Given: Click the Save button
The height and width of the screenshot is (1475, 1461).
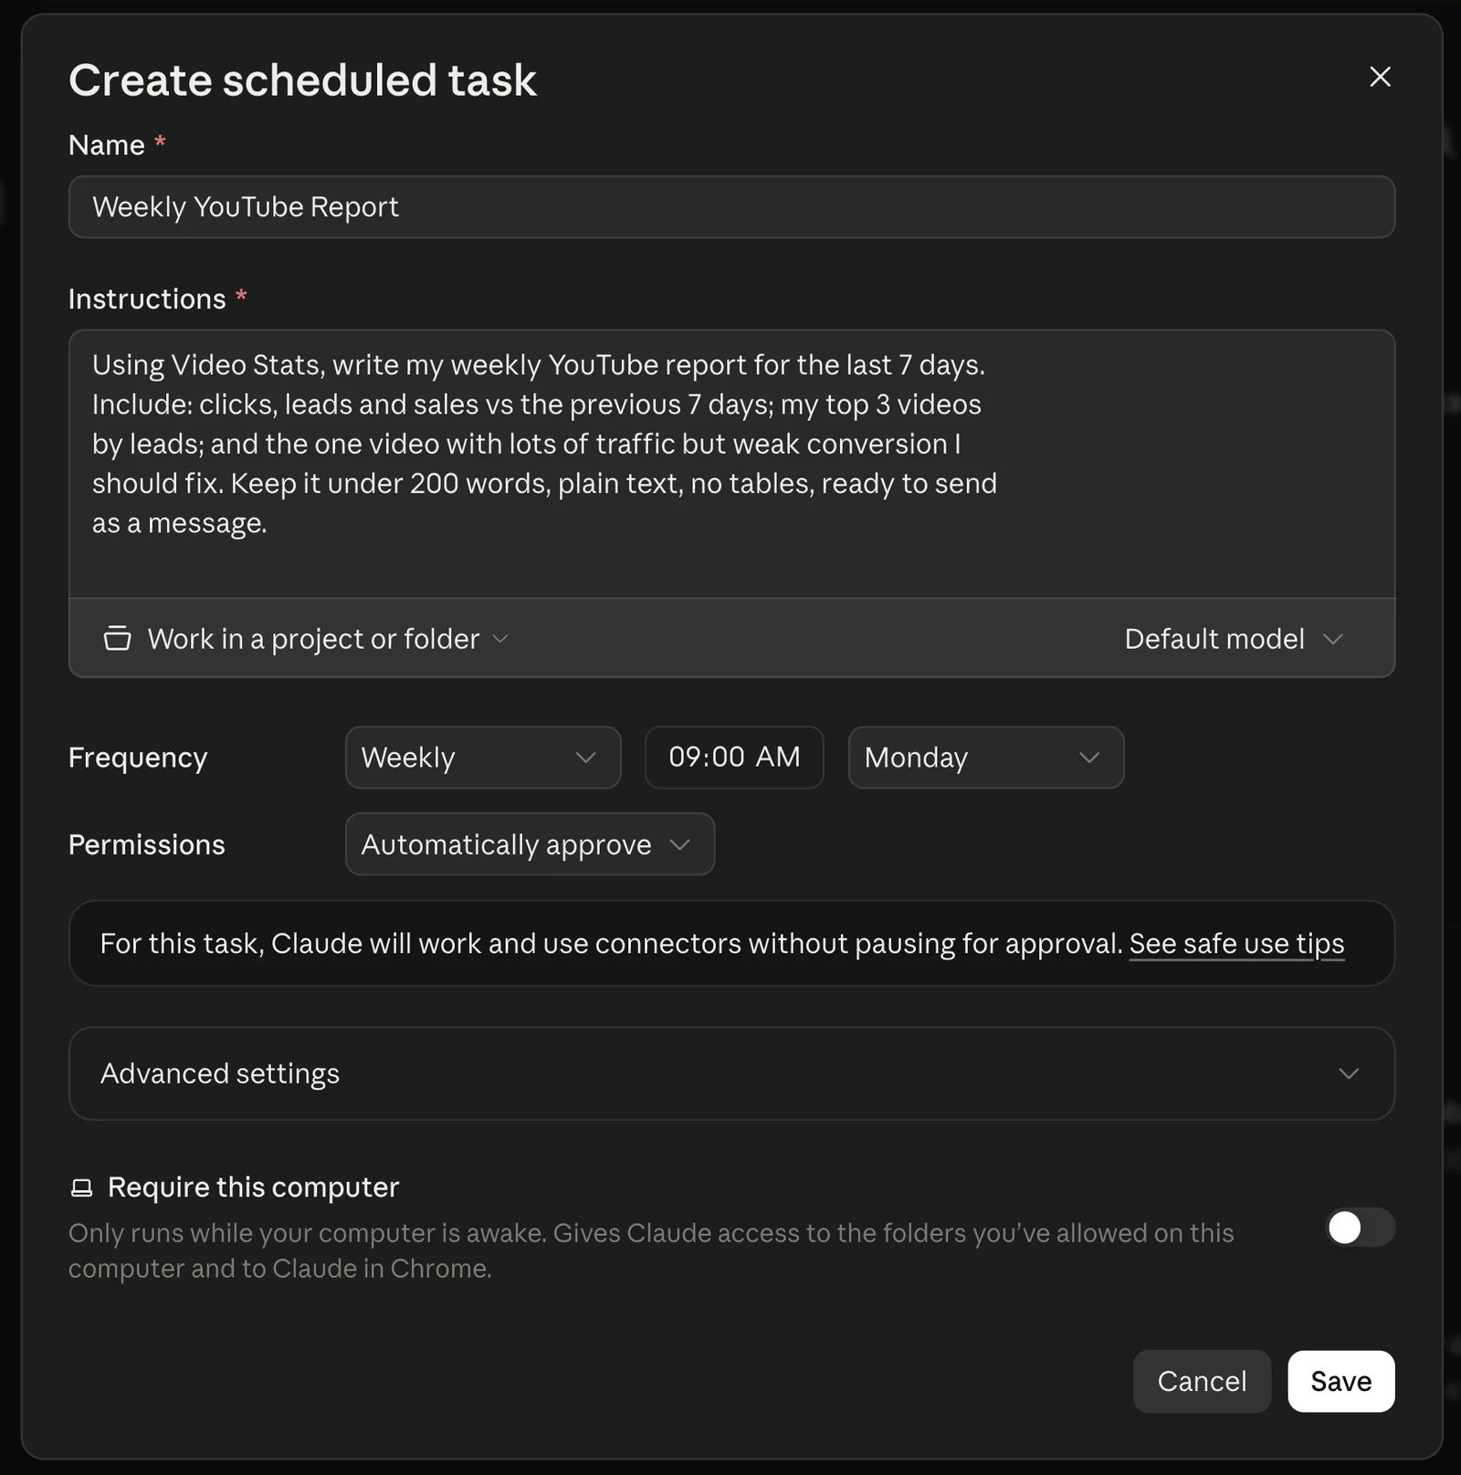Looking at the screenshot, I should tap(1341, 1381).
